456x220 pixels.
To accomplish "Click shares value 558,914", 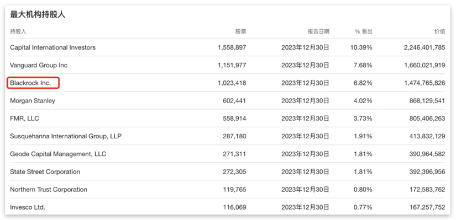I will [235, 119].
